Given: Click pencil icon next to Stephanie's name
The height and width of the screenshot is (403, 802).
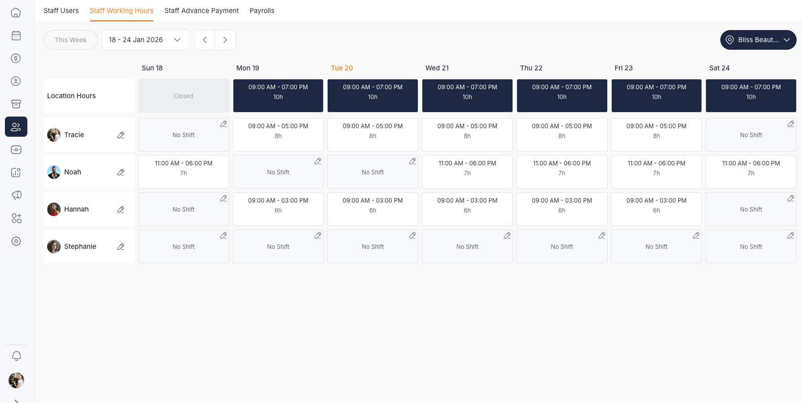Looking at the screenshot, I should point(121,247).
